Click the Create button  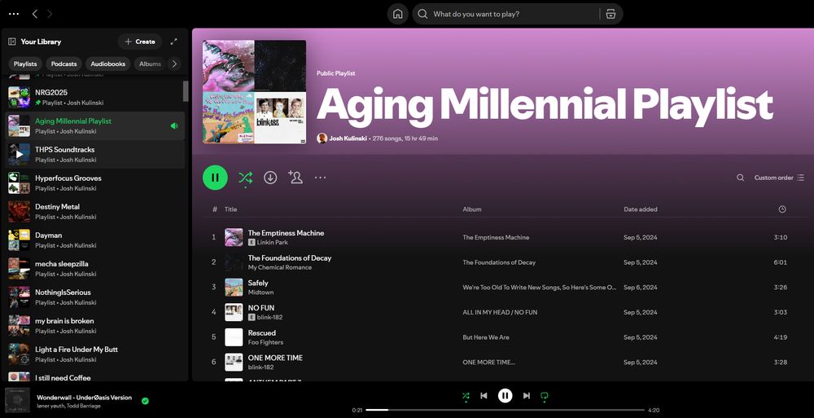click(140, 42)
